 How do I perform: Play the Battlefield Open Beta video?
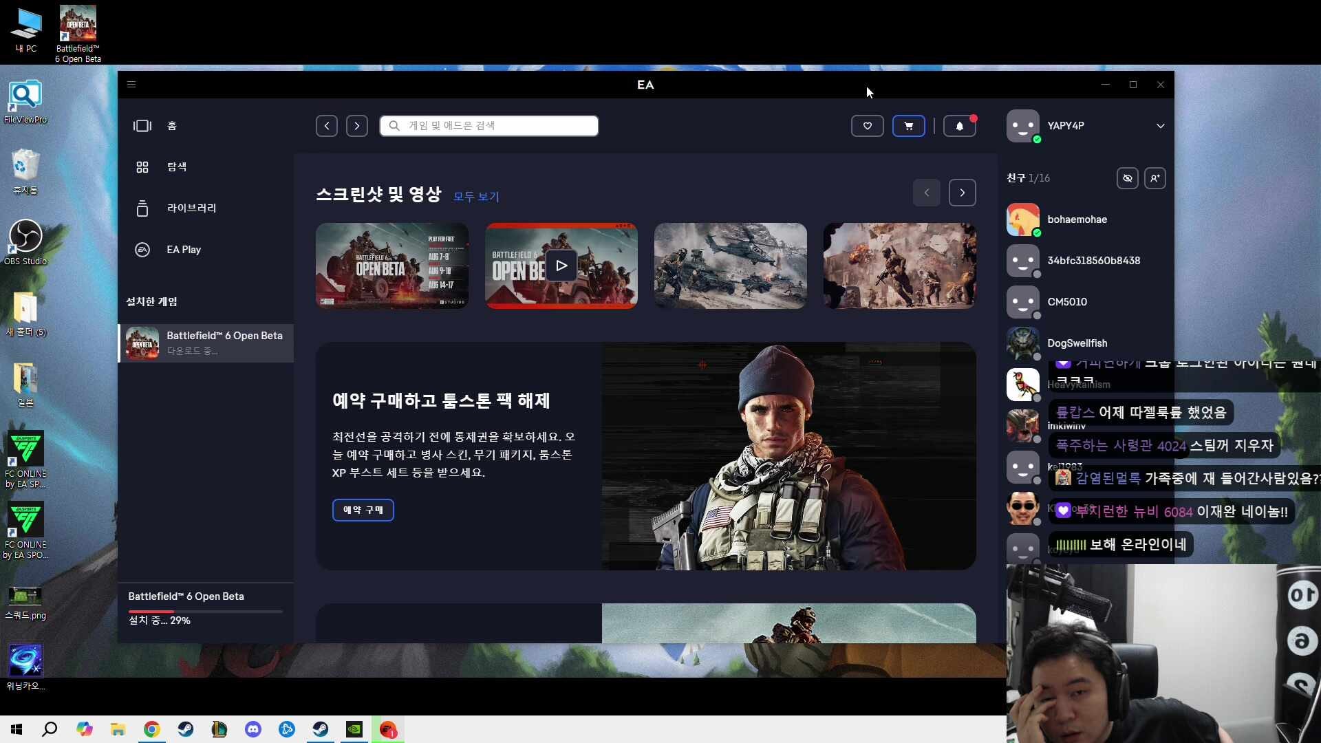561,266
